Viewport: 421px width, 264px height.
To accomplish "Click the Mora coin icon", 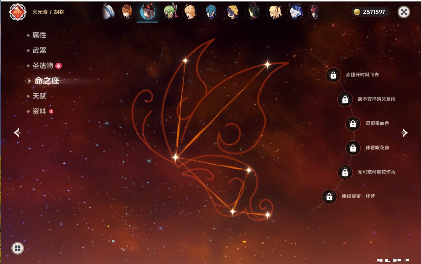I will pyautogui.click(x=357, y=12).
